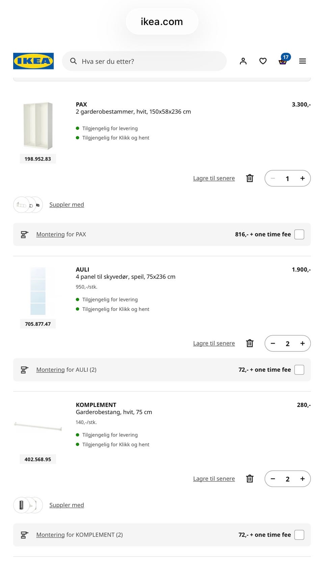The image size is (324, 561).
Task: Trash the KOMPLEMENT clothes rail item
Action: click(x=250, y=479)
